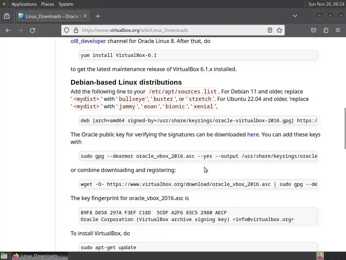
Task: Click the Oracle Corporation signing key line
Action: pyautogui.click(x=187, y=219)
